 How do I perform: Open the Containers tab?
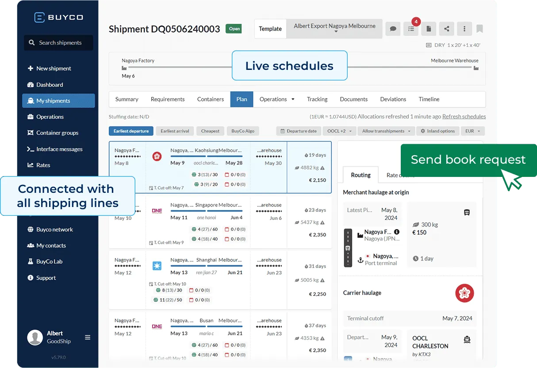[x=211, y=99]
